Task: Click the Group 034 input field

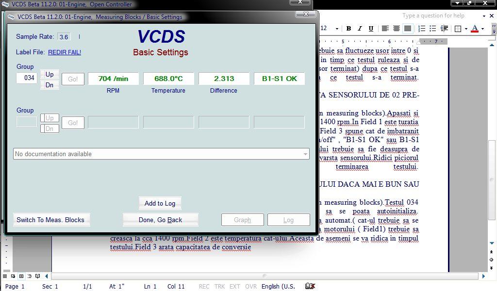Action: (27, 78)
